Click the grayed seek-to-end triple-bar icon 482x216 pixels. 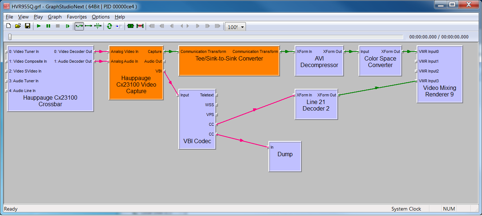click(217, 26)
